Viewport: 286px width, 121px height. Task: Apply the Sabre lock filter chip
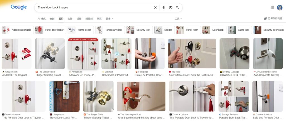240,30
